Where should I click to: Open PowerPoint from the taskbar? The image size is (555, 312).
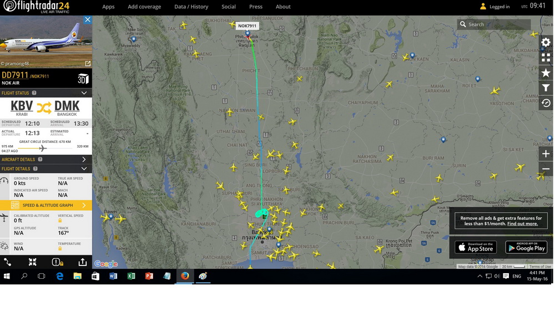point(149,276)
